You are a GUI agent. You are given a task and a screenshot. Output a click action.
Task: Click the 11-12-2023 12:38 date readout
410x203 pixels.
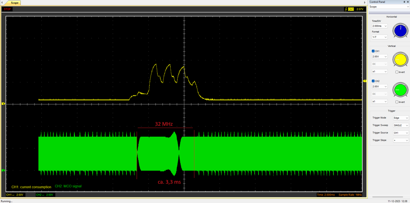pos(397,201)
